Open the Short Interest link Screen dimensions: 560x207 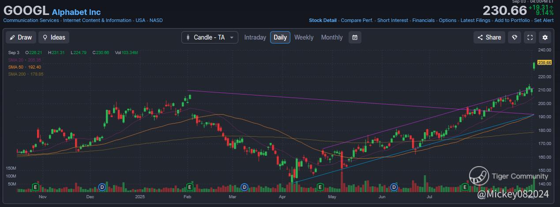pyautogui.click(x=393, y=20)
